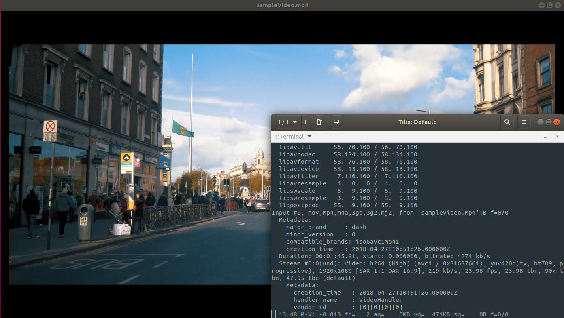Minimize the sampleVideo.mp4 player window
Viewport: 564px width, 318px height.
pos(542,5)
